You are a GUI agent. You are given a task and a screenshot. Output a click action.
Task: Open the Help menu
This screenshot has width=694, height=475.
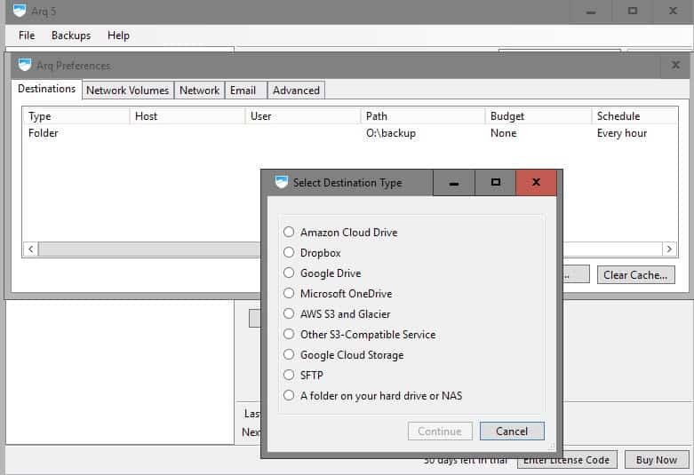pos(118,36)
